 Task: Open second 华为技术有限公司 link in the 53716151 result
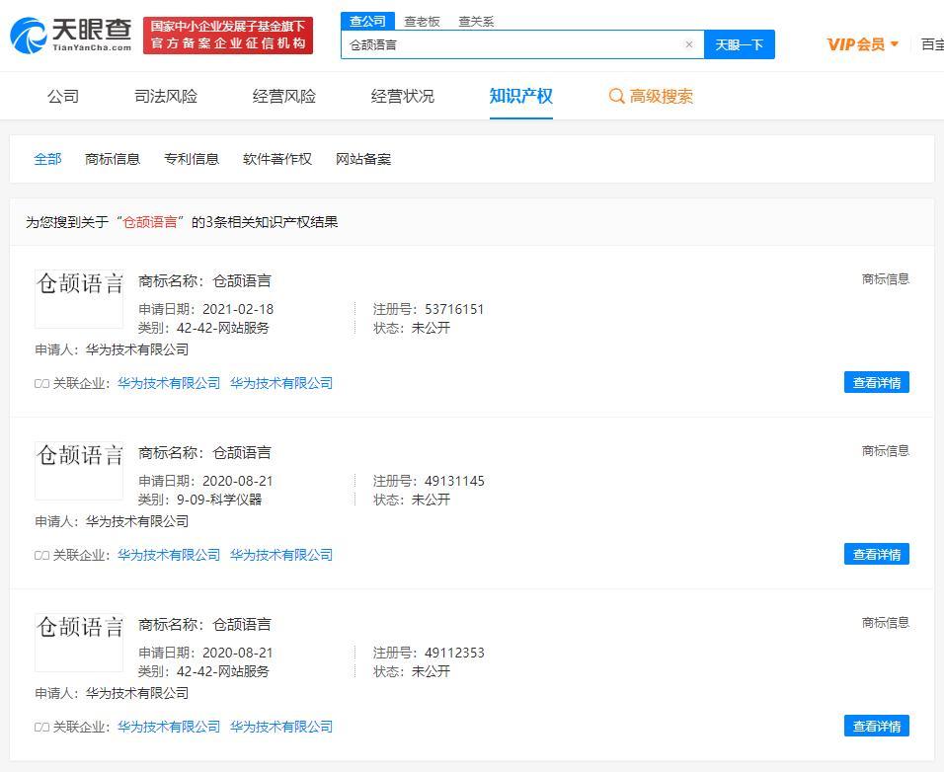[281, 383]
